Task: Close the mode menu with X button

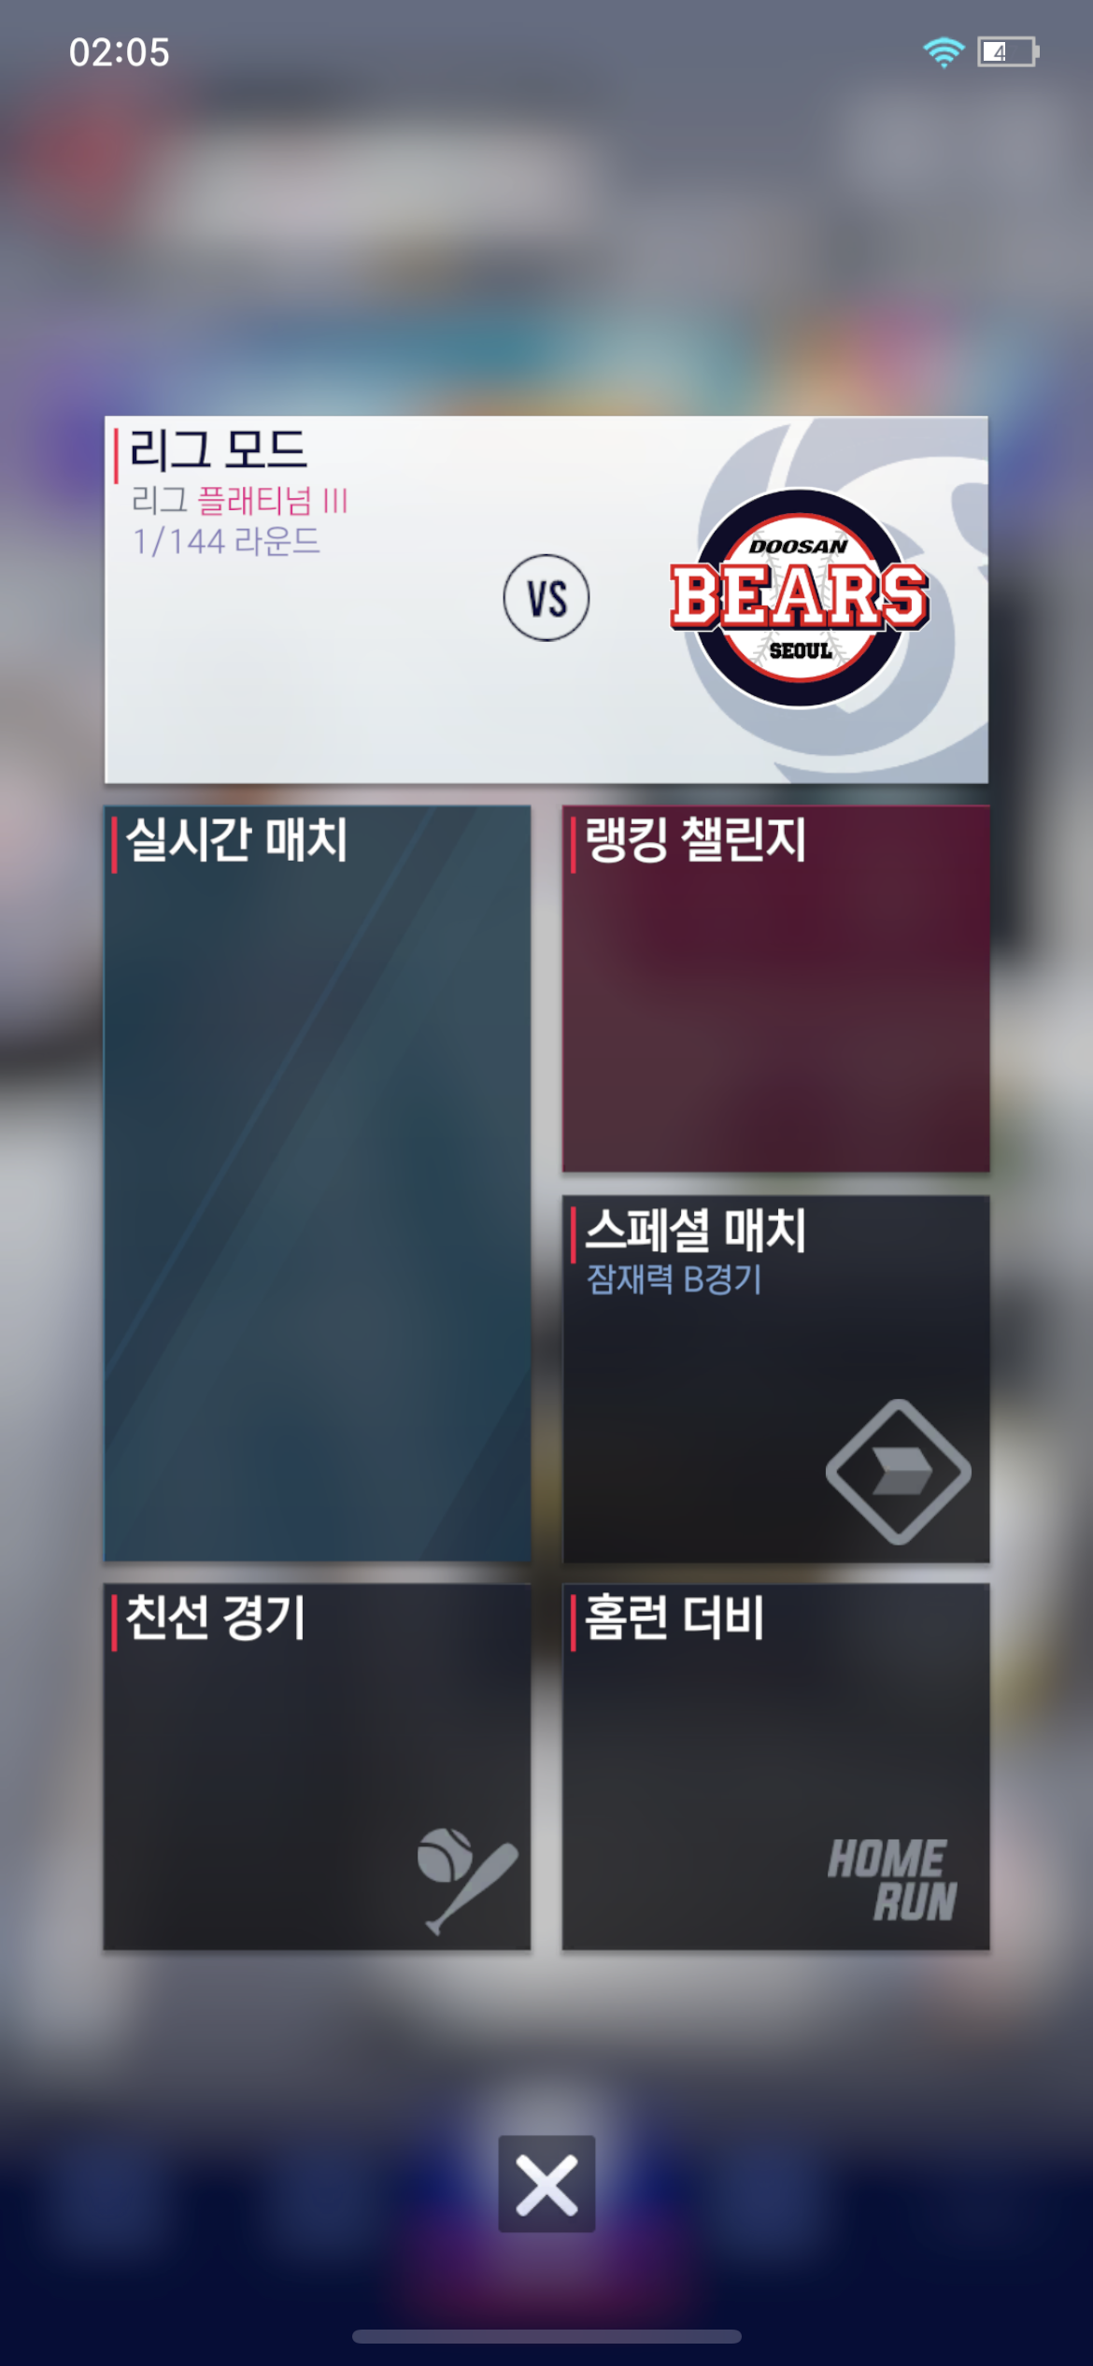Action: (x=546, y=2184)
